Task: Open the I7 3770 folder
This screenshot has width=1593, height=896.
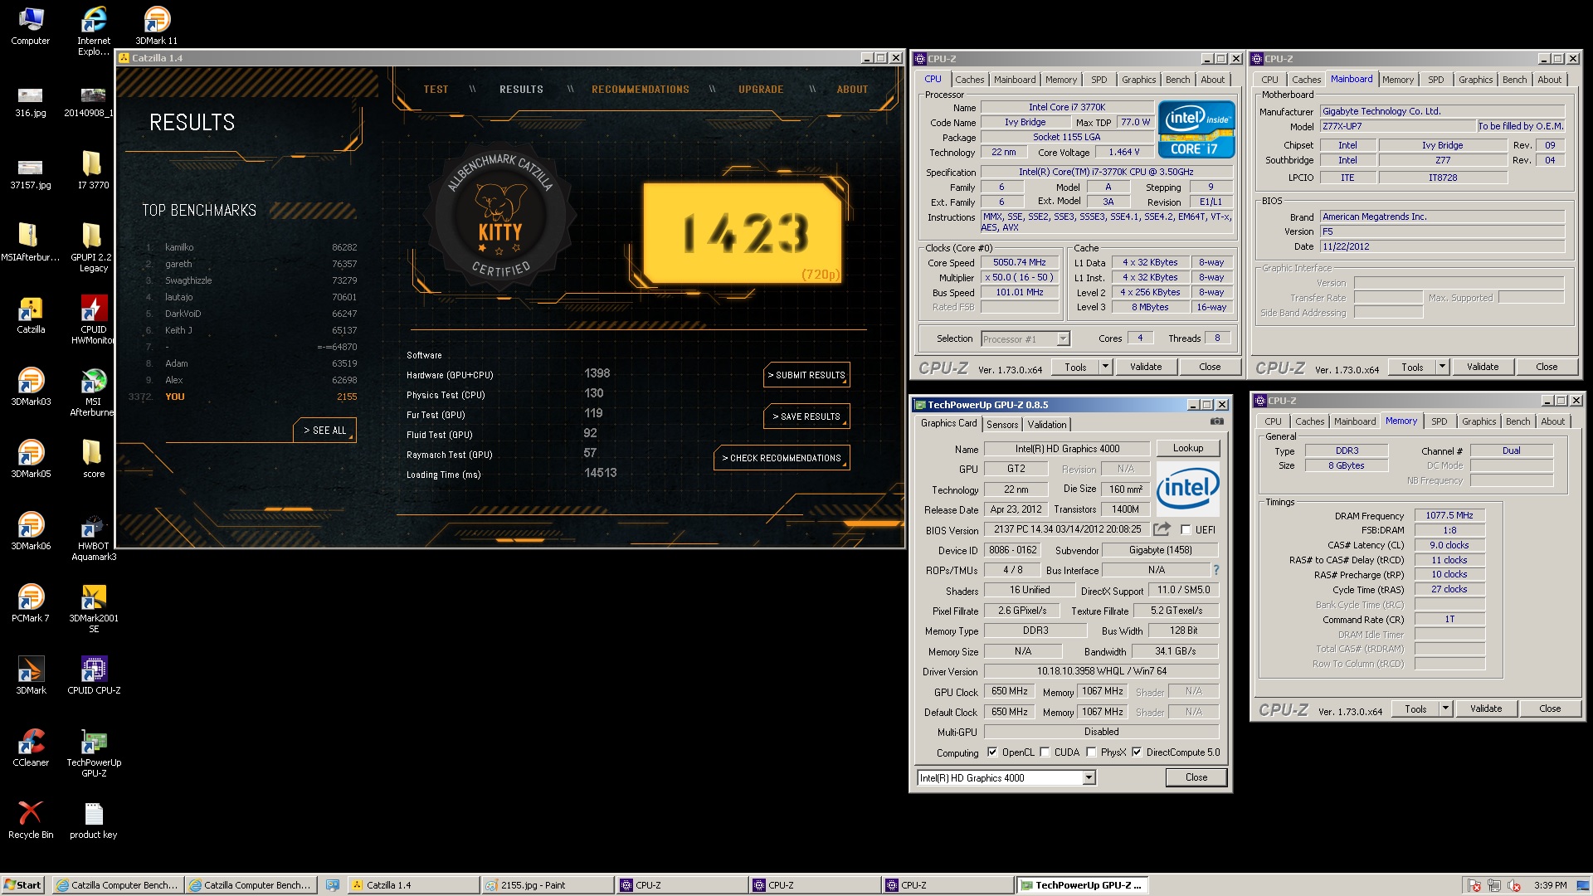Action: coord(93,170)
